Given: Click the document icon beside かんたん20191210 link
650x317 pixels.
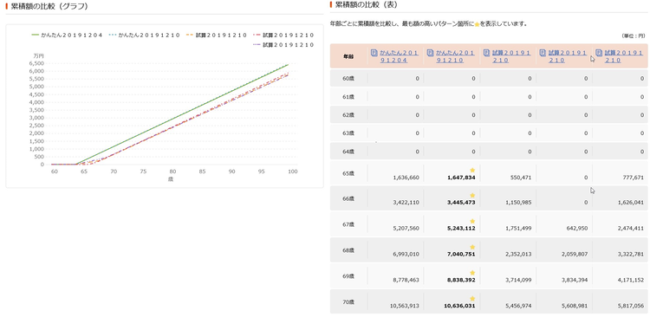Looking at the screenshot, I should coord(430,53).
